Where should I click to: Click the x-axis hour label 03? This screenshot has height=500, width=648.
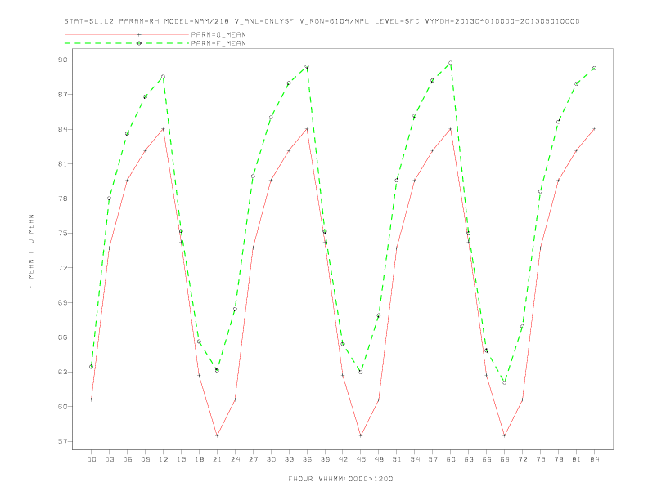click(109, 459)
